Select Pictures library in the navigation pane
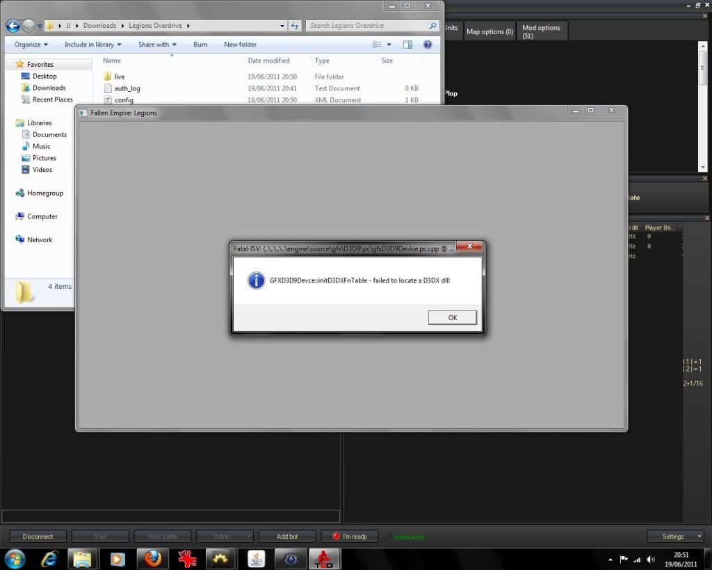Viewport: 712px width, 570px height. 44,158
